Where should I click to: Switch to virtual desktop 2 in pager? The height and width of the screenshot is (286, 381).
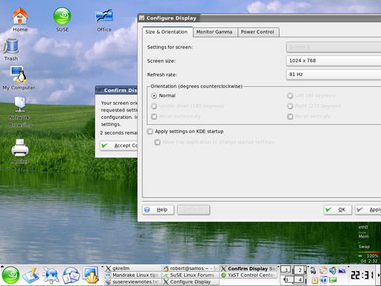pyautogui.click(x=300, y=270)
